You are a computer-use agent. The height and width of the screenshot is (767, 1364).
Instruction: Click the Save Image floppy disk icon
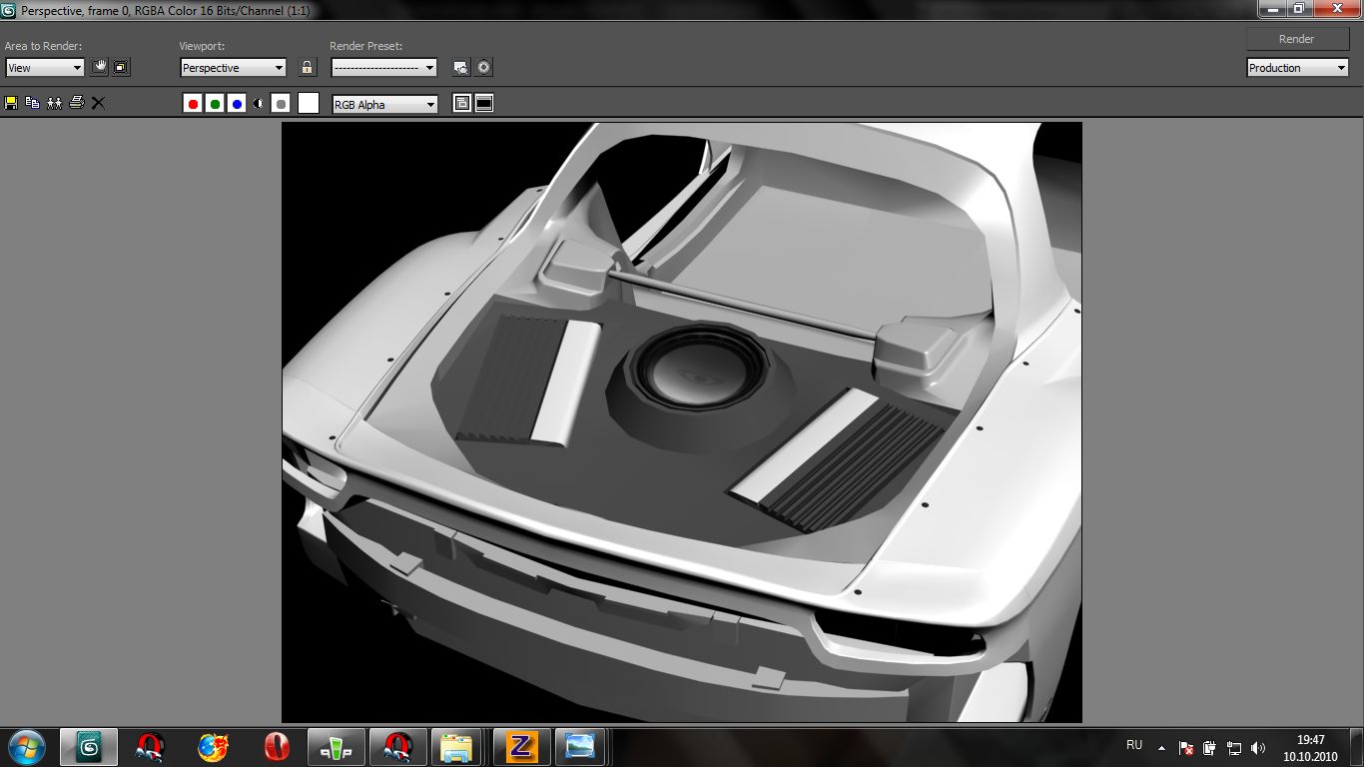click(x=11, y=103)
